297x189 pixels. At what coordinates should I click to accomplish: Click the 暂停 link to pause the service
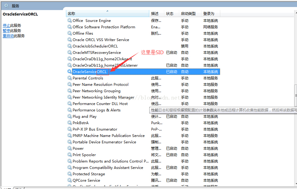pos(6,31)
